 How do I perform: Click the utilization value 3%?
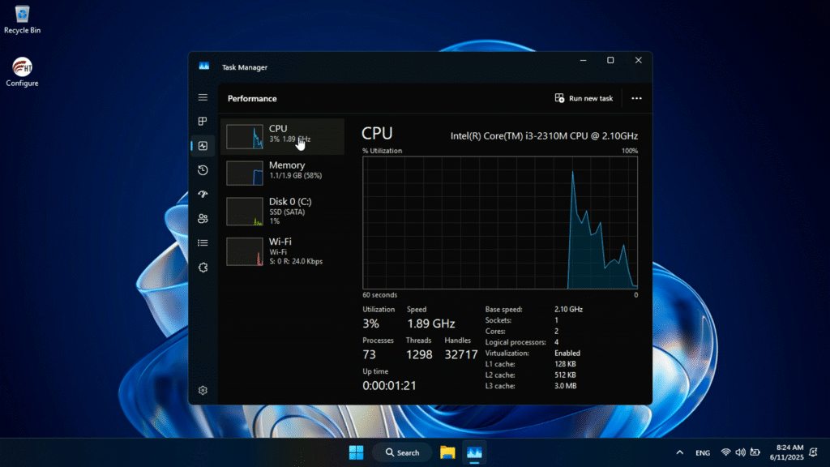[370, 323]
